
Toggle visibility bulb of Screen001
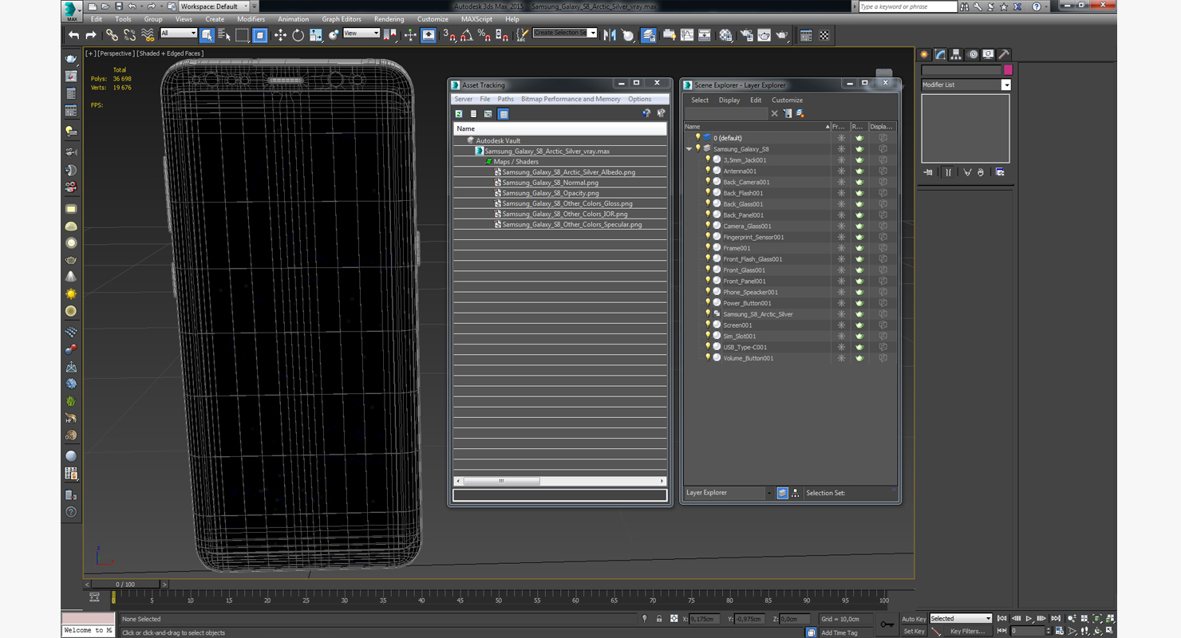(x=707, y=325)
